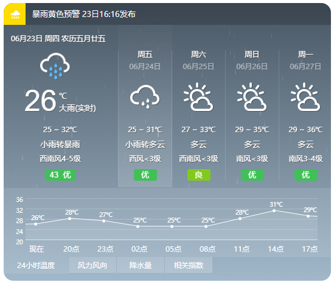The width and height of the screenshot is (334, 285).
Task: Click the 现在 26℃ chart point
Action: pyautogui.click(x=35, y=224)
